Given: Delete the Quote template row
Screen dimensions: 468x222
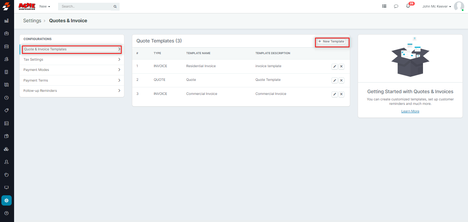Looking at the screenshot, I should [341, 80].
